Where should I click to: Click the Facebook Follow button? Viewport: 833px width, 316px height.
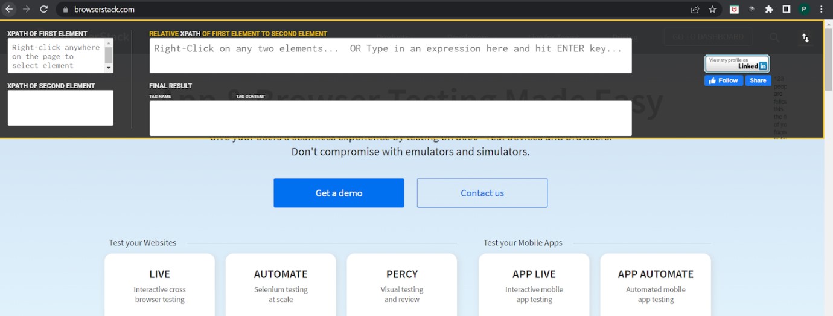[x=723, y=80]
